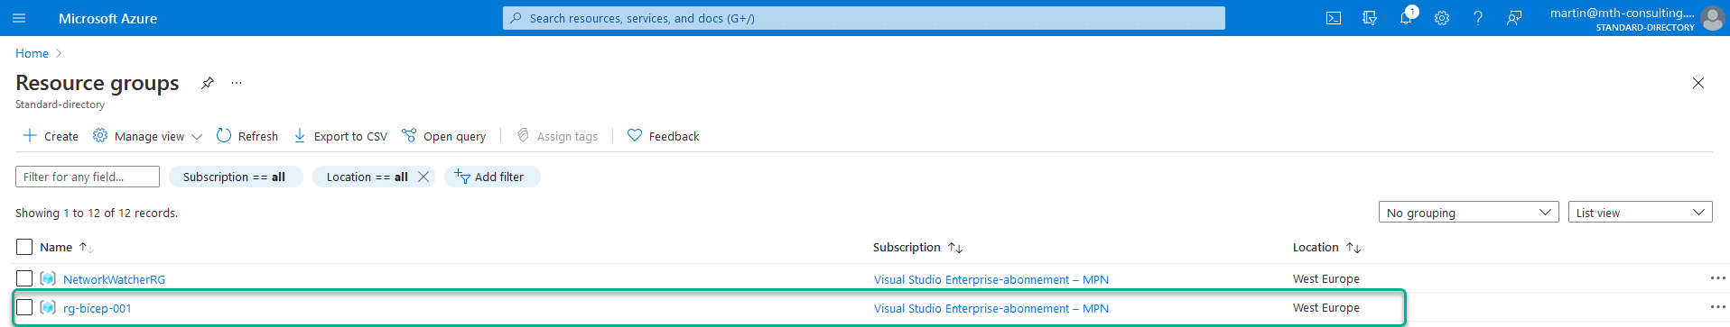The height and width of the screenshot is (327, 1730).
Task: Toggle the select-all checkbox in header
Action: click(24, 247)
